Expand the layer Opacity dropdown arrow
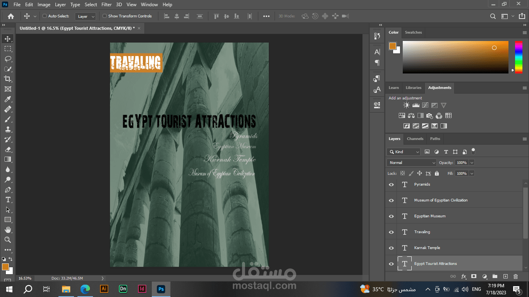Image resolution: width=529 pixels, height=297 pixels. (471, 163)
